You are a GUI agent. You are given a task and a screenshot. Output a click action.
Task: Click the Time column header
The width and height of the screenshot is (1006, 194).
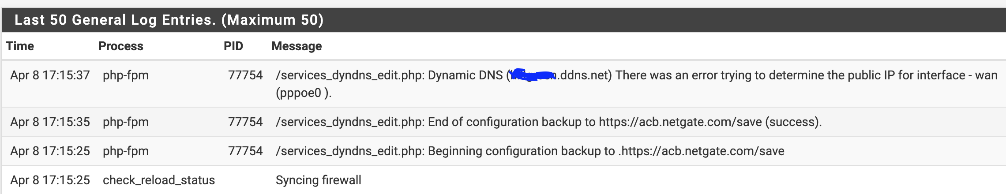click(20, 46)
